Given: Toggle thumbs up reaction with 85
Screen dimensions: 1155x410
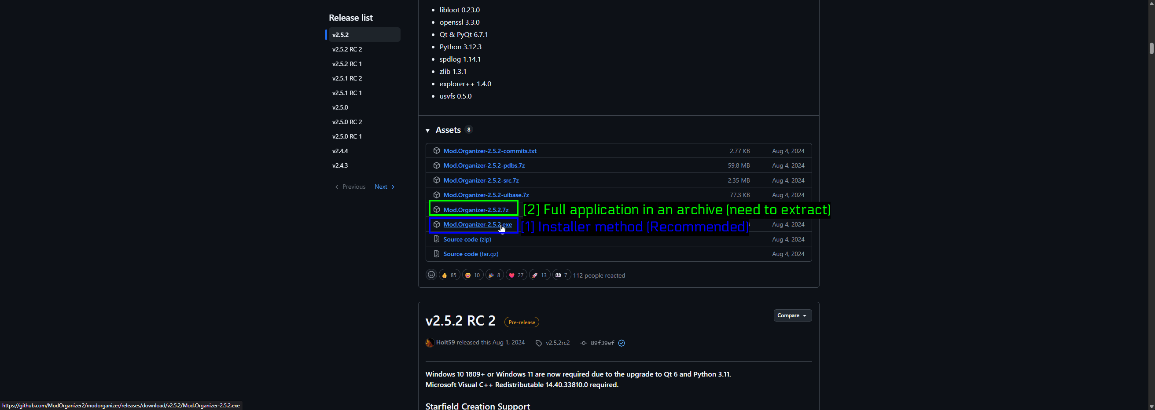Looking at the screenshot, I should point(449,275).
